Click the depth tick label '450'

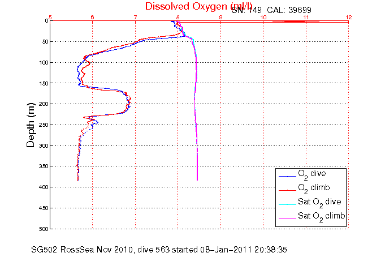[44, 208]
